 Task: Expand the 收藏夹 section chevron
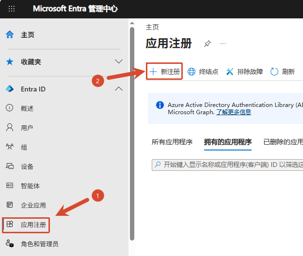tap(119, 61)
